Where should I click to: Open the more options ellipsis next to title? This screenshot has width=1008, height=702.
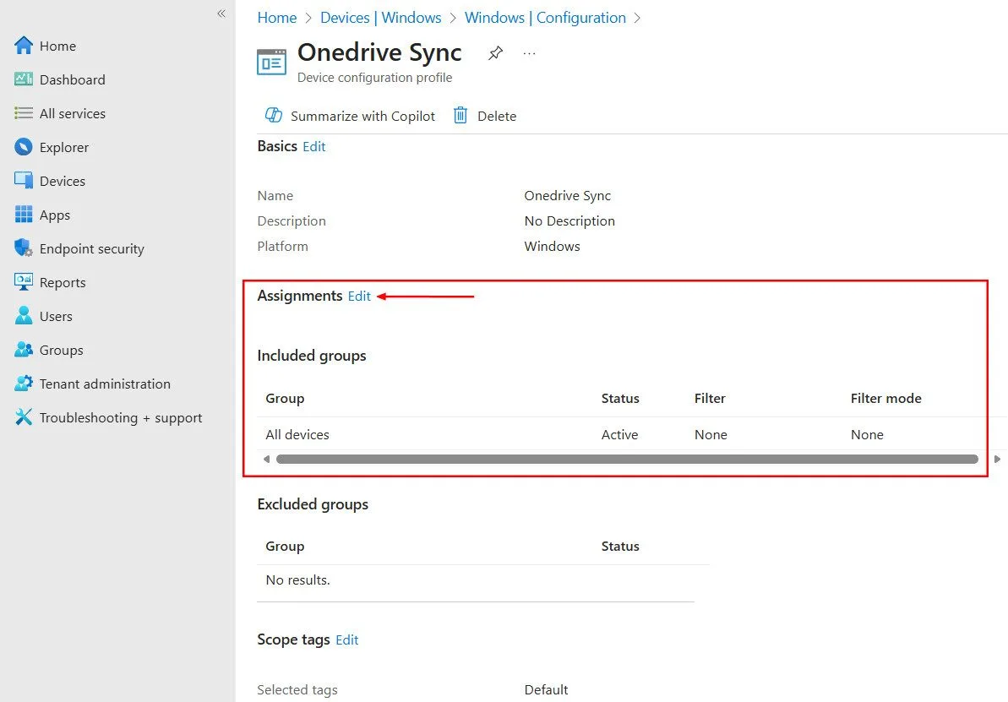pos(529,53)
